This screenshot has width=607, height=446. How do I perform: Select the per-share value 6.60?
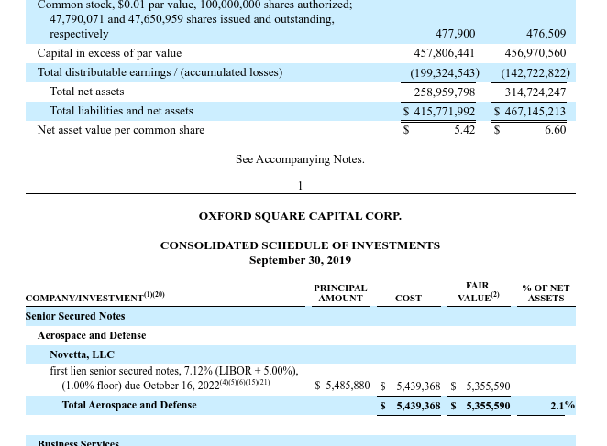[x=555, y=130]
